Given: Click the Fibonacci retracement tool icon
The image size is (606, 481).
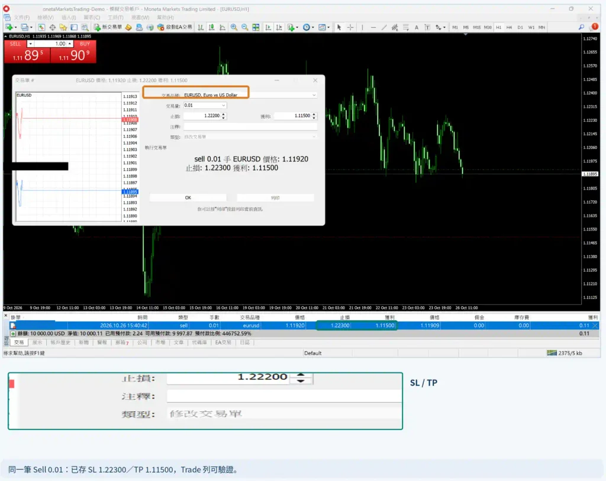Looking at the screenshot, I should [x=405, y=27].
